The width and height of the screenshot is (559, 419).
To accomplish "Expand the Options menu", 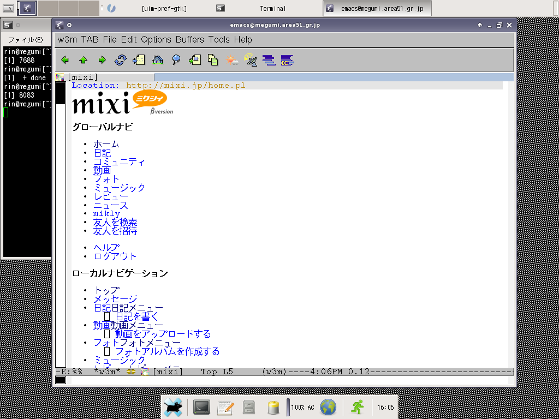I will coord(156,39).
